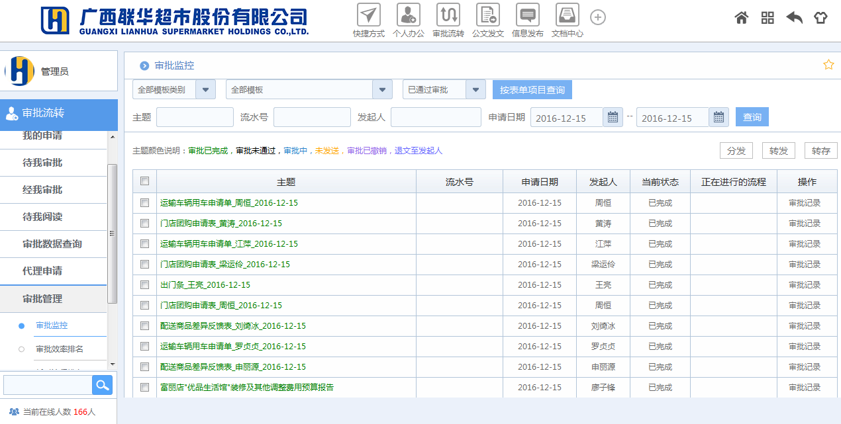Click 审批记录 for 周恒's vehicle request
This screenshot has width=841, height=424.
point(805,203)
